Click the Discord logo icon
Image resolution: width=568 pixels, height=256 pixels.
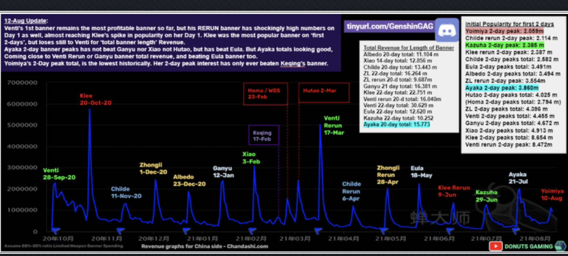pyautogui.click(x=447, y=30)
